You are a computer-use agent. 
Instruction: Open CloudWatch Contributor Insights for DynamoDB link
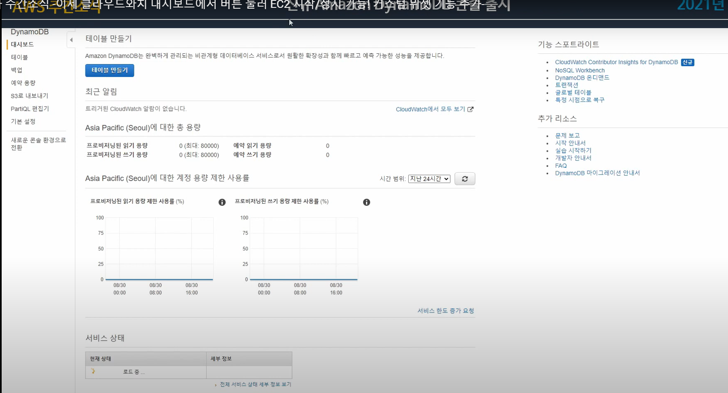(616, 62)
